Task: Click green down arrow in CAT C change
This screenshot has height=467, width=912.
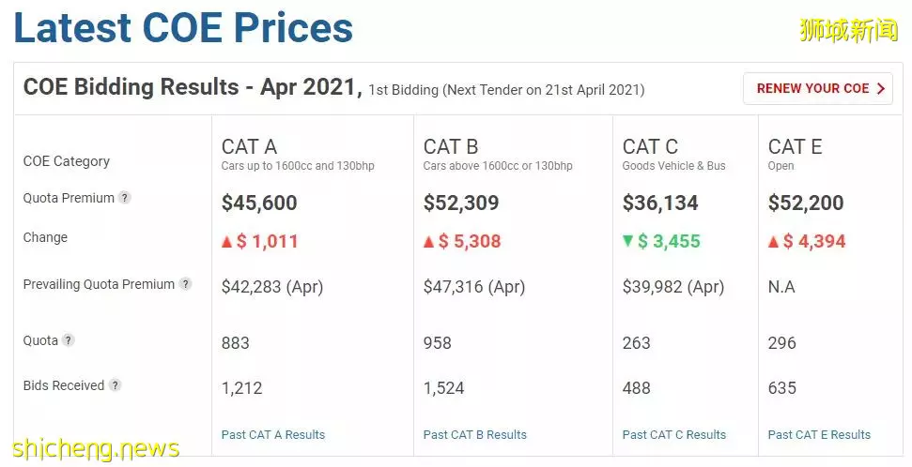Action: pos(627,240)
